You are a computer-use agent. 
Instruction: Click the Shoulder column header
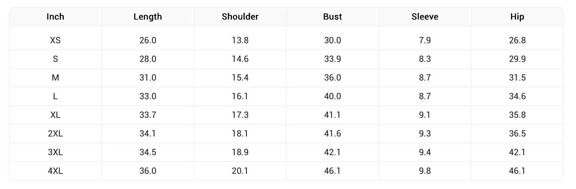(x=240, y=17)
